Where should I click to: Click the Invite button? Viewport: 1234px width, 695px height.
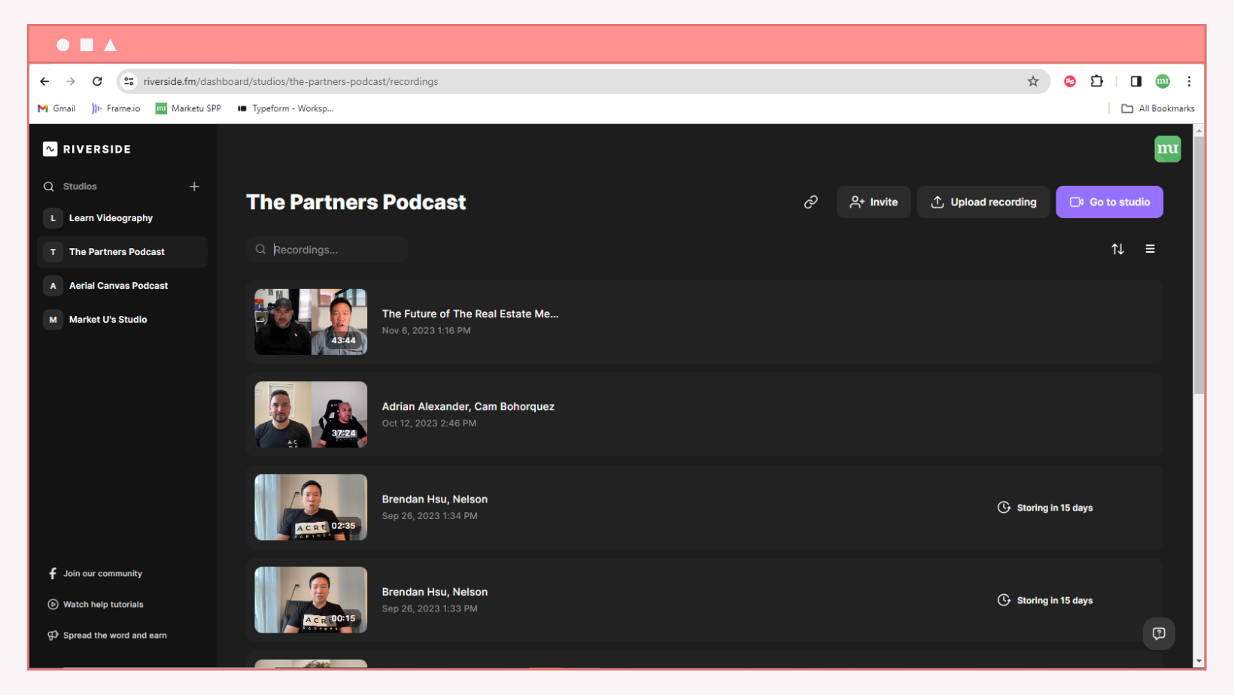tap(874, 202)
